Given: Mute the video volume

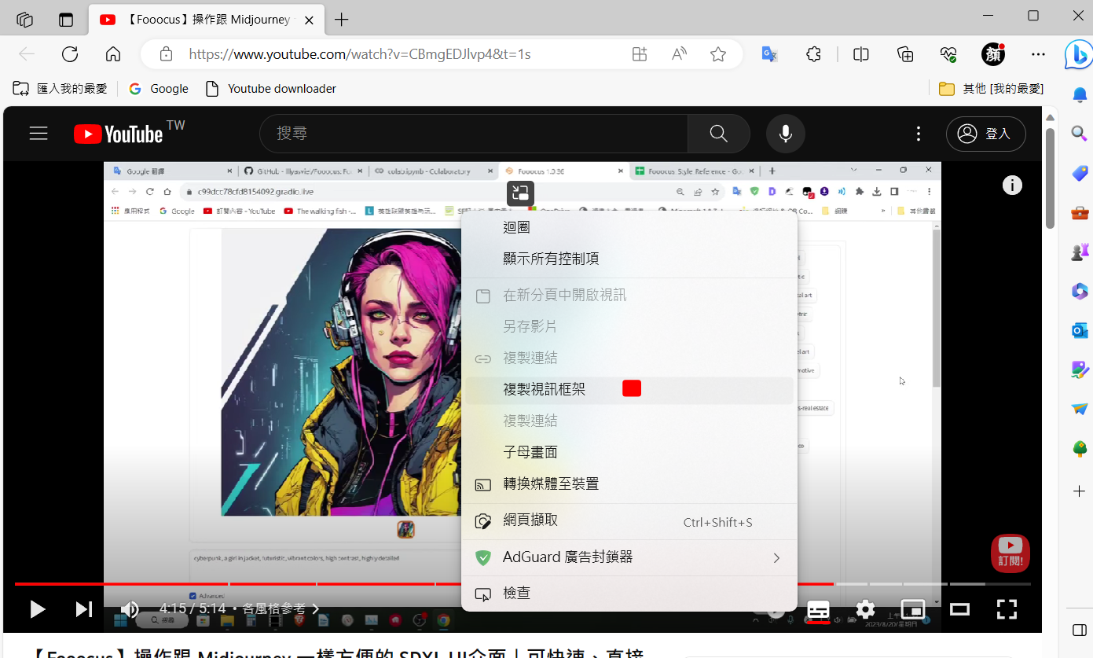Looking at the screenshot, I should (x=130, y=608).
